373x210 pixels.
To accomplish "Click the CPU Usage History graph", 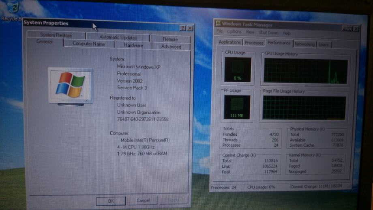I will coord(306,71).
